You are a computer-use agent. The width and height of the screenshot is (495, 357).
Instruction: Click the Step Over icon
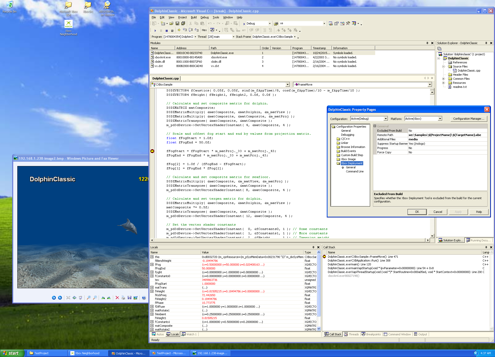click(x=191, y=30)
